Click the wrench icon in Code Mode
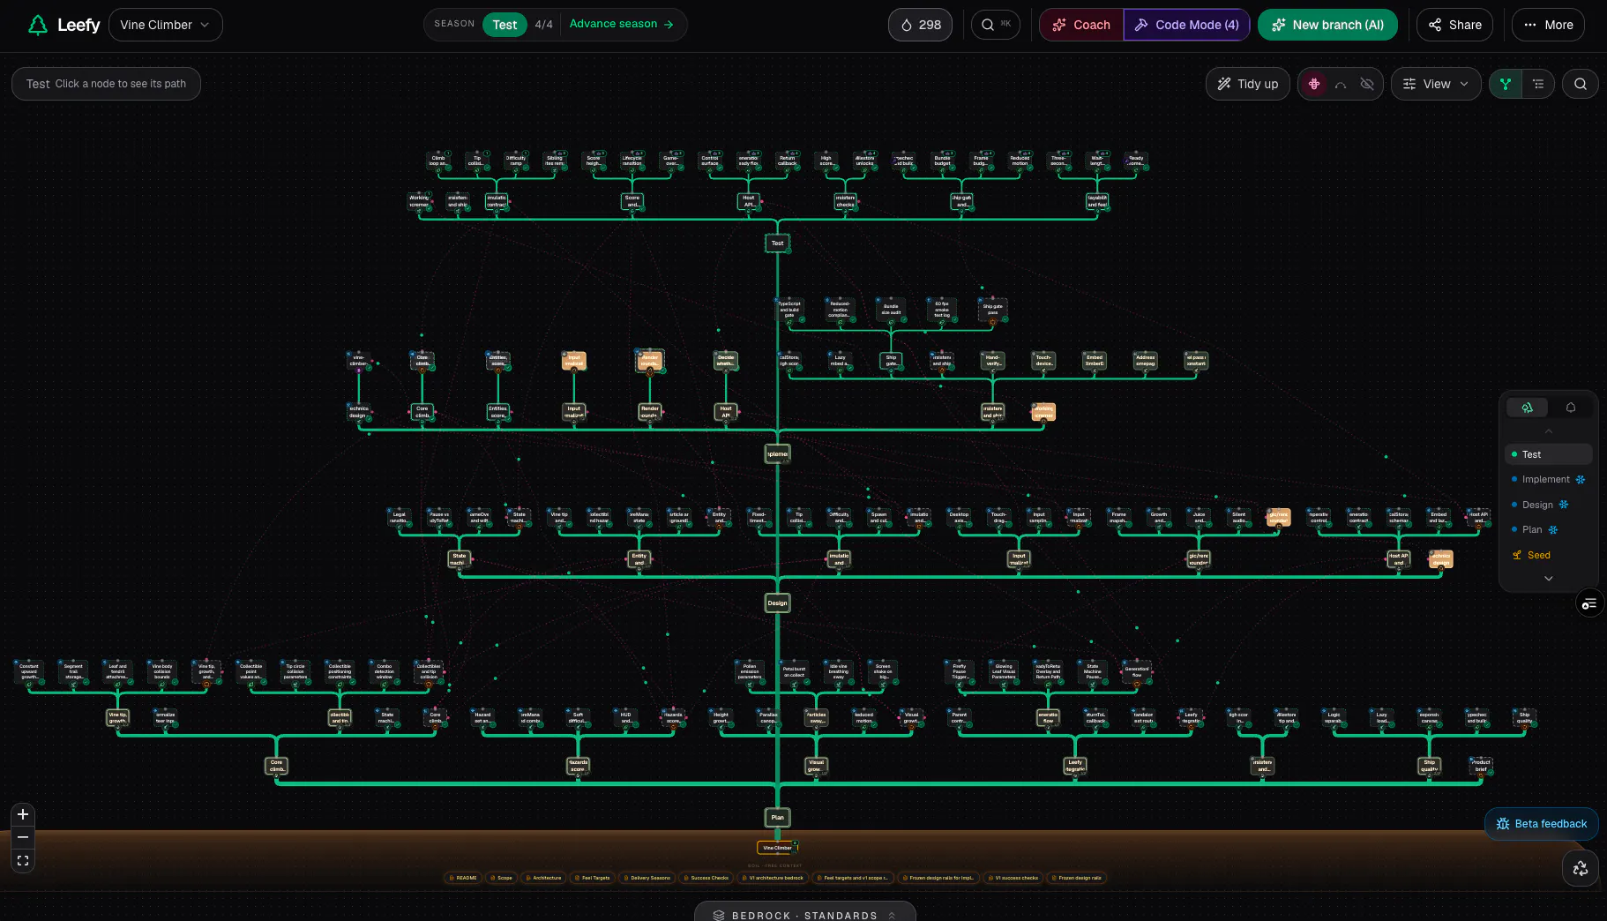The image size is (1607, 921). tap(1141, 25)
